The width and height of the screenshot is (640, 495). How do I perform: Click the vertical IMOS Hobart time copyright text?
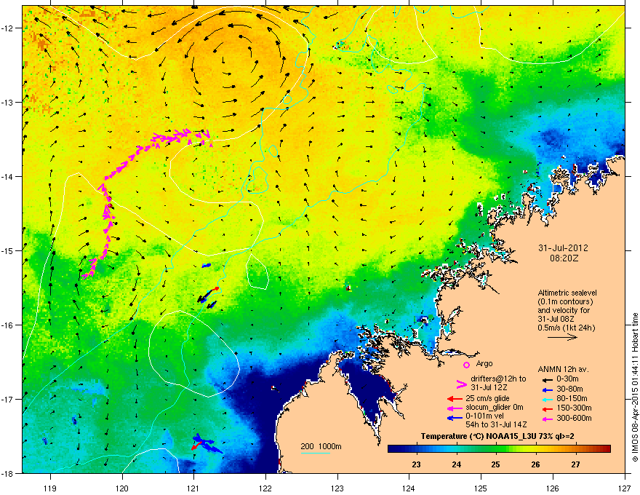[x=635, y=387]
